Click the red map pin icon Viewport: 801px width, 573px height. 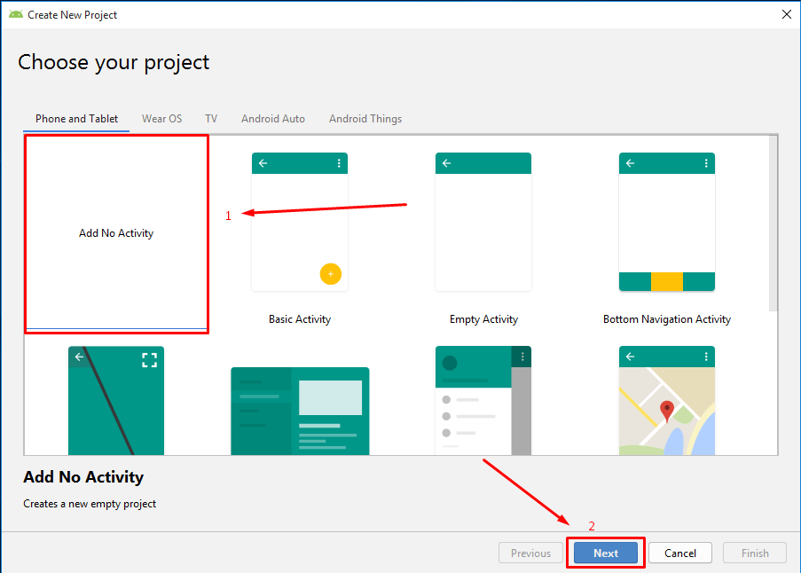pos(667,411)
